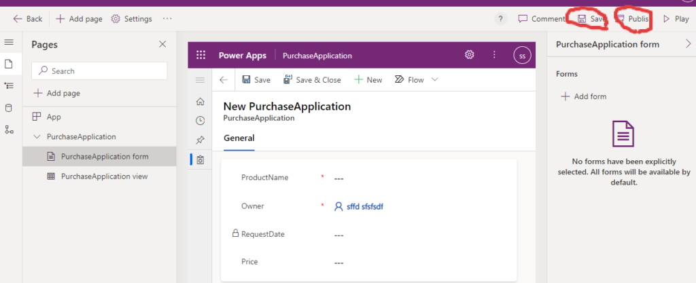Viewport: 696px width, 283px height.
Task: Open the Settings gear in top bar
Action: [x=131, y=19]
